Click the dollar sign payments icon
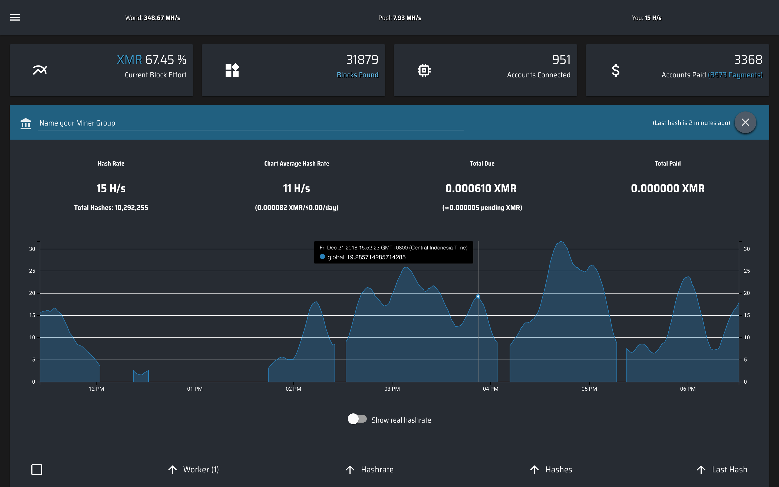 615,70
